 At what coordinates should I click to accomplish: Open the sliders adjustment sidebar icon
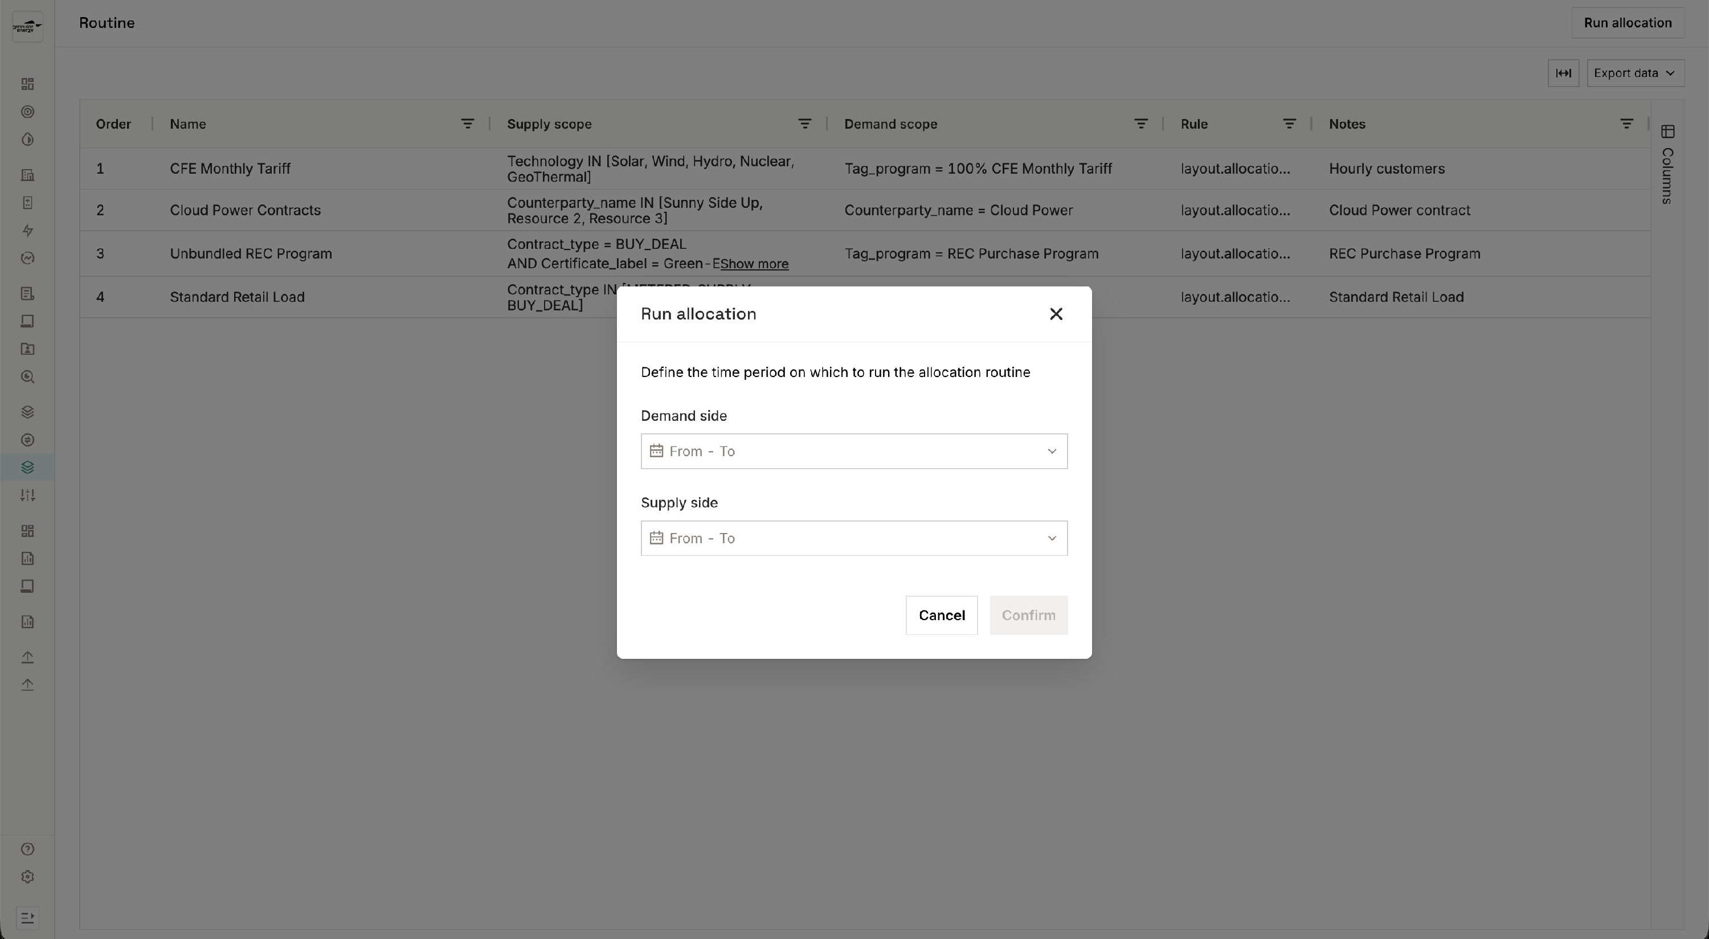[27, 495]
